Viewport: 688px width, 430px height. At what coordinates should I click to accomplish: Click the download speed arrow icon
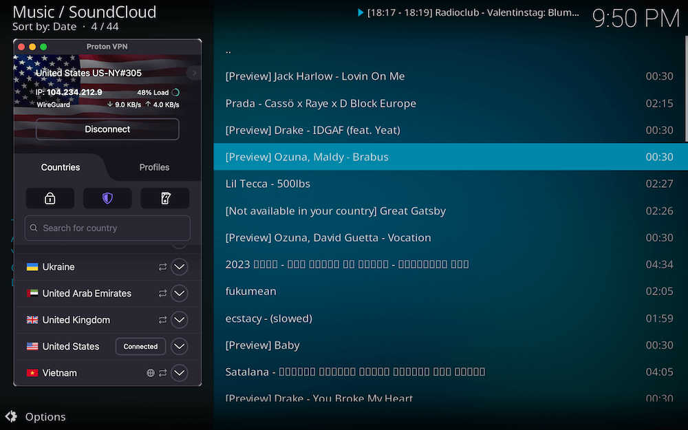click(109, 105)
